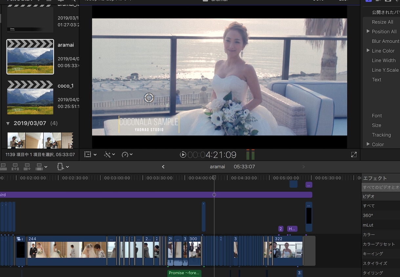Select the aramai project thumbnail
Image resolution: width=400 pixels, height=277 pixels.
(x=30, y=57)
